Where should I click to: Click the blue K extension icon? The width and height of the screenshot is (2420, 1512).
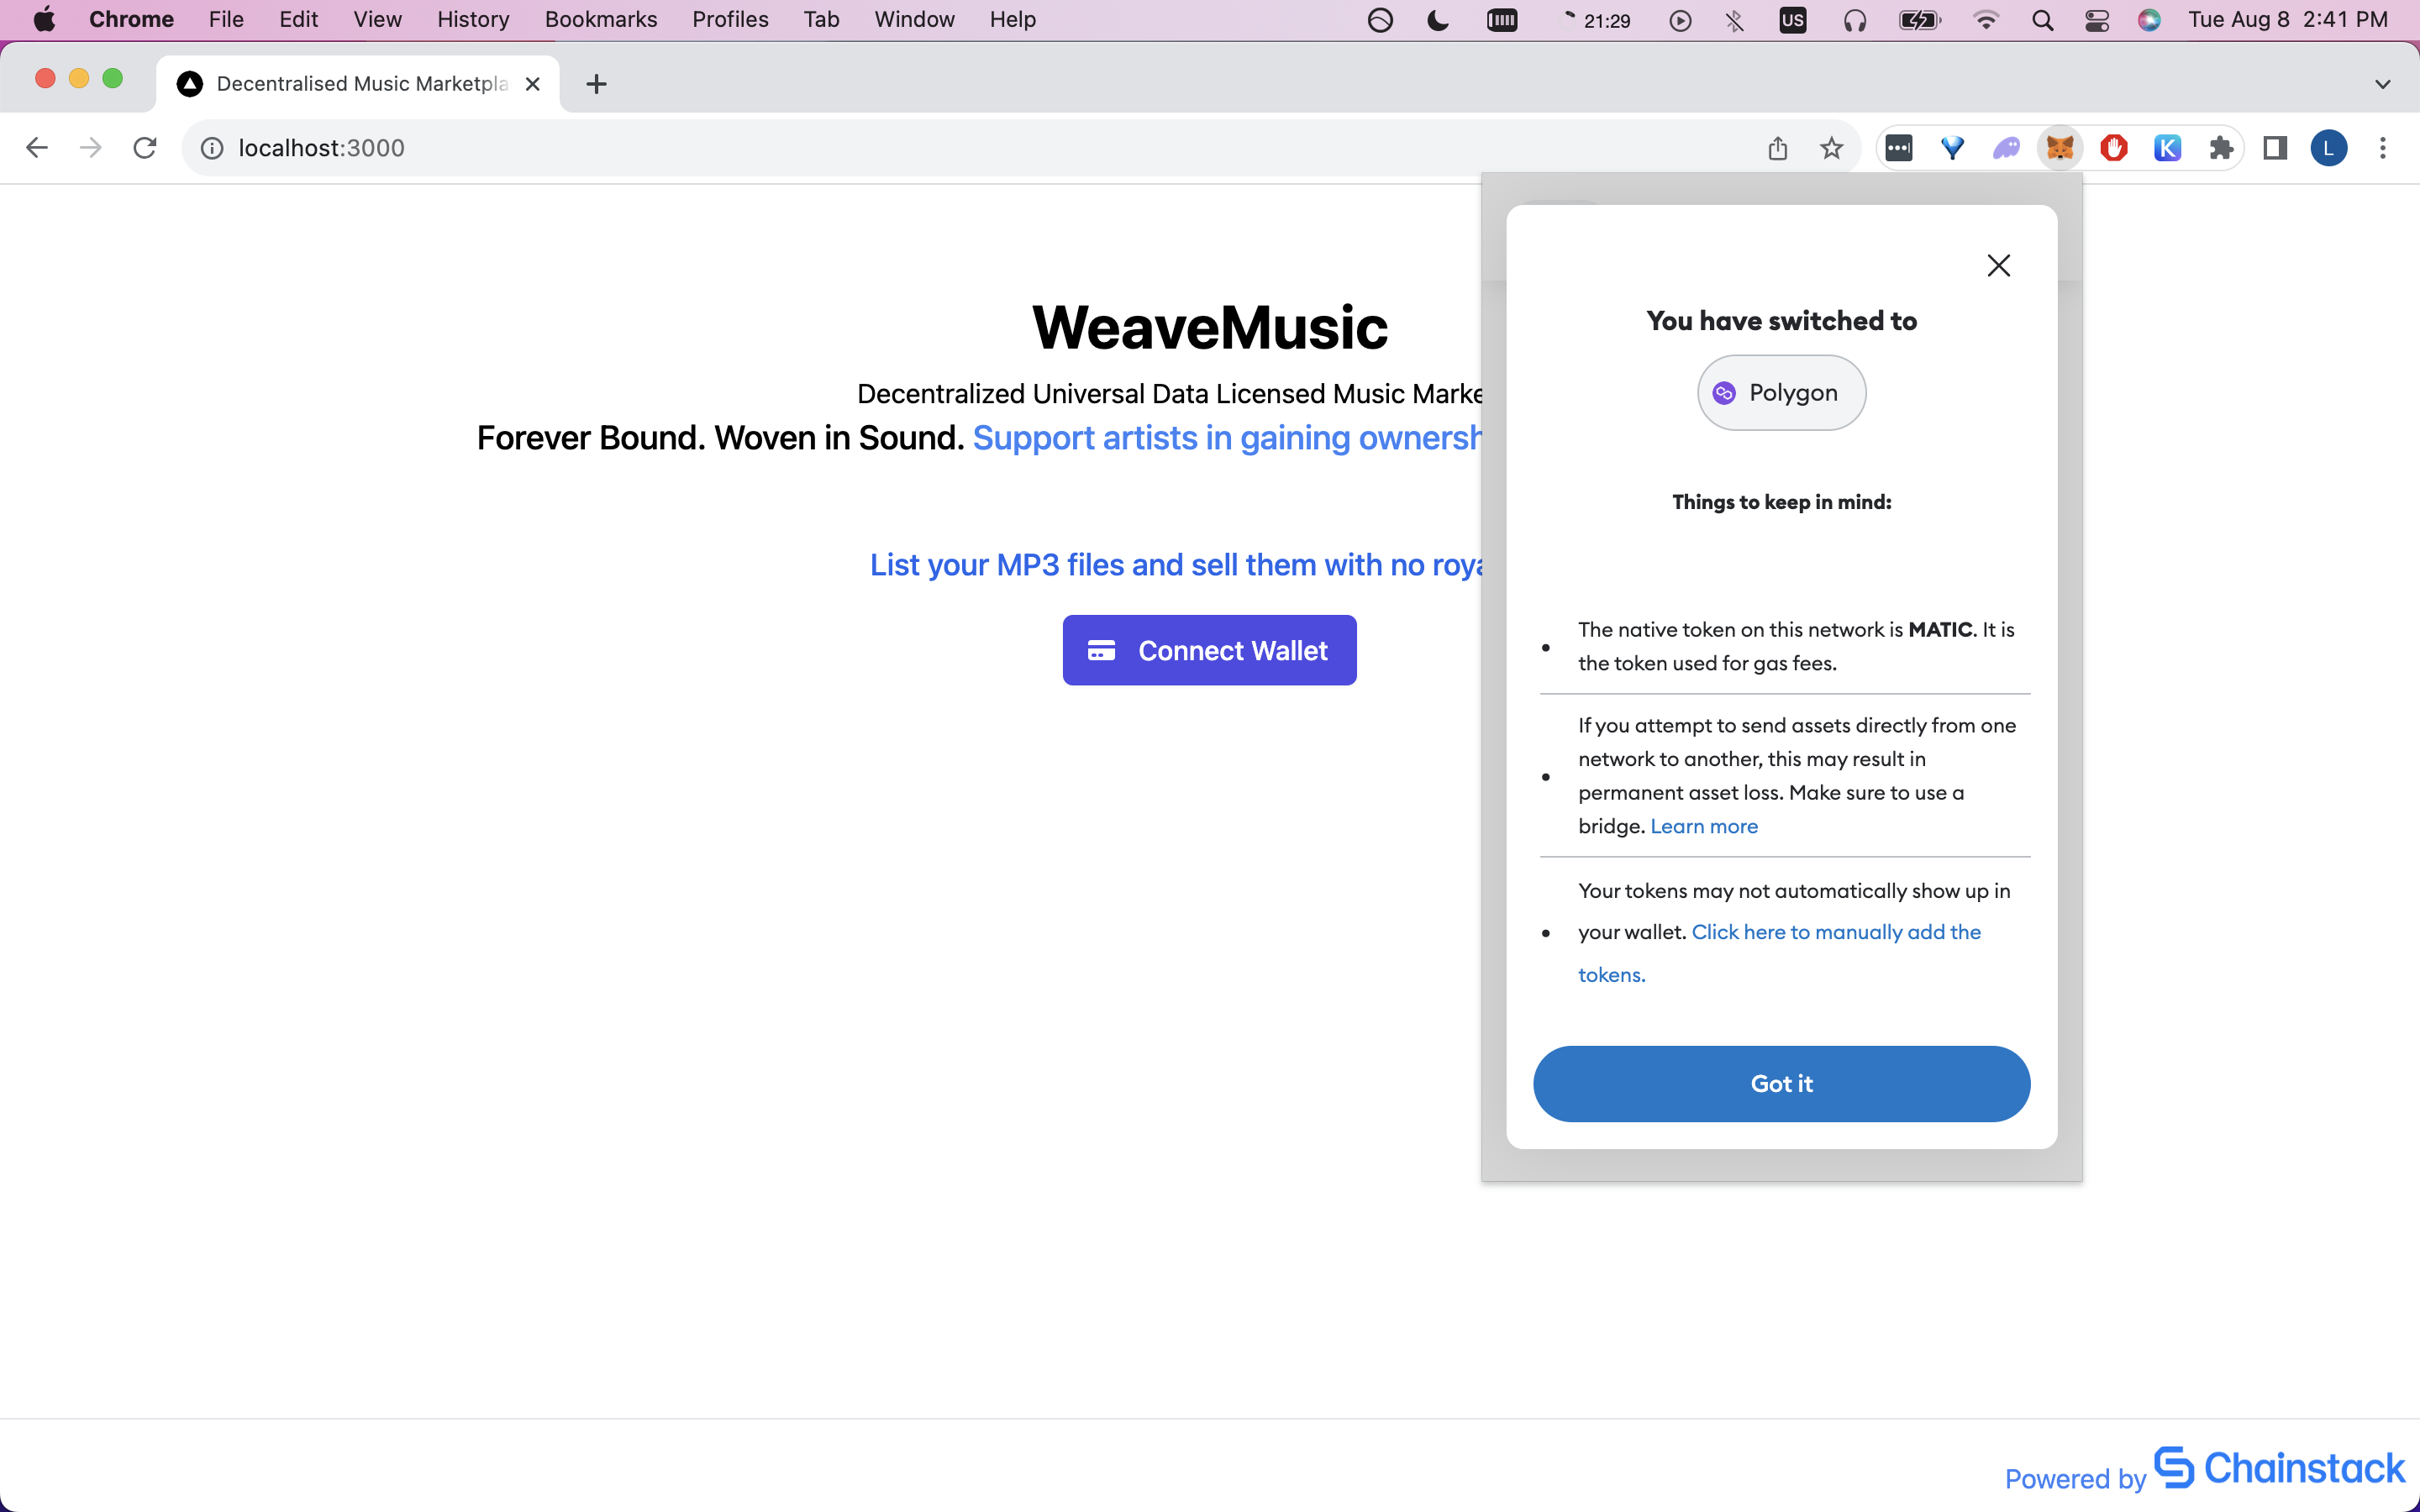tap(2167, 148)
